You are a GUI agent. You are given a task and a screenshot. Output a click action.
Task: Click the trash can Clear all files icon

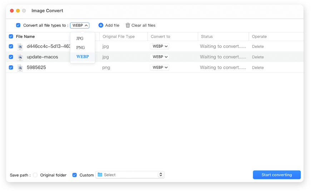[128, 25]
